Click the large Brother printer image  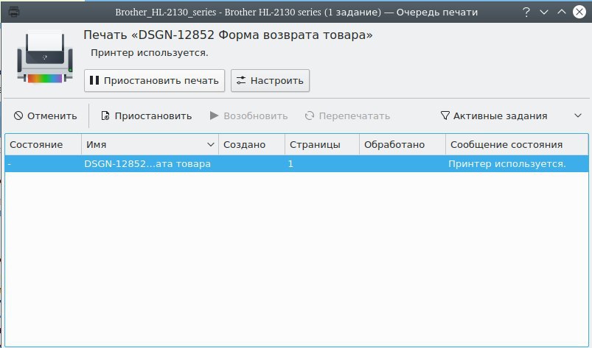click(x=44, y=57)
